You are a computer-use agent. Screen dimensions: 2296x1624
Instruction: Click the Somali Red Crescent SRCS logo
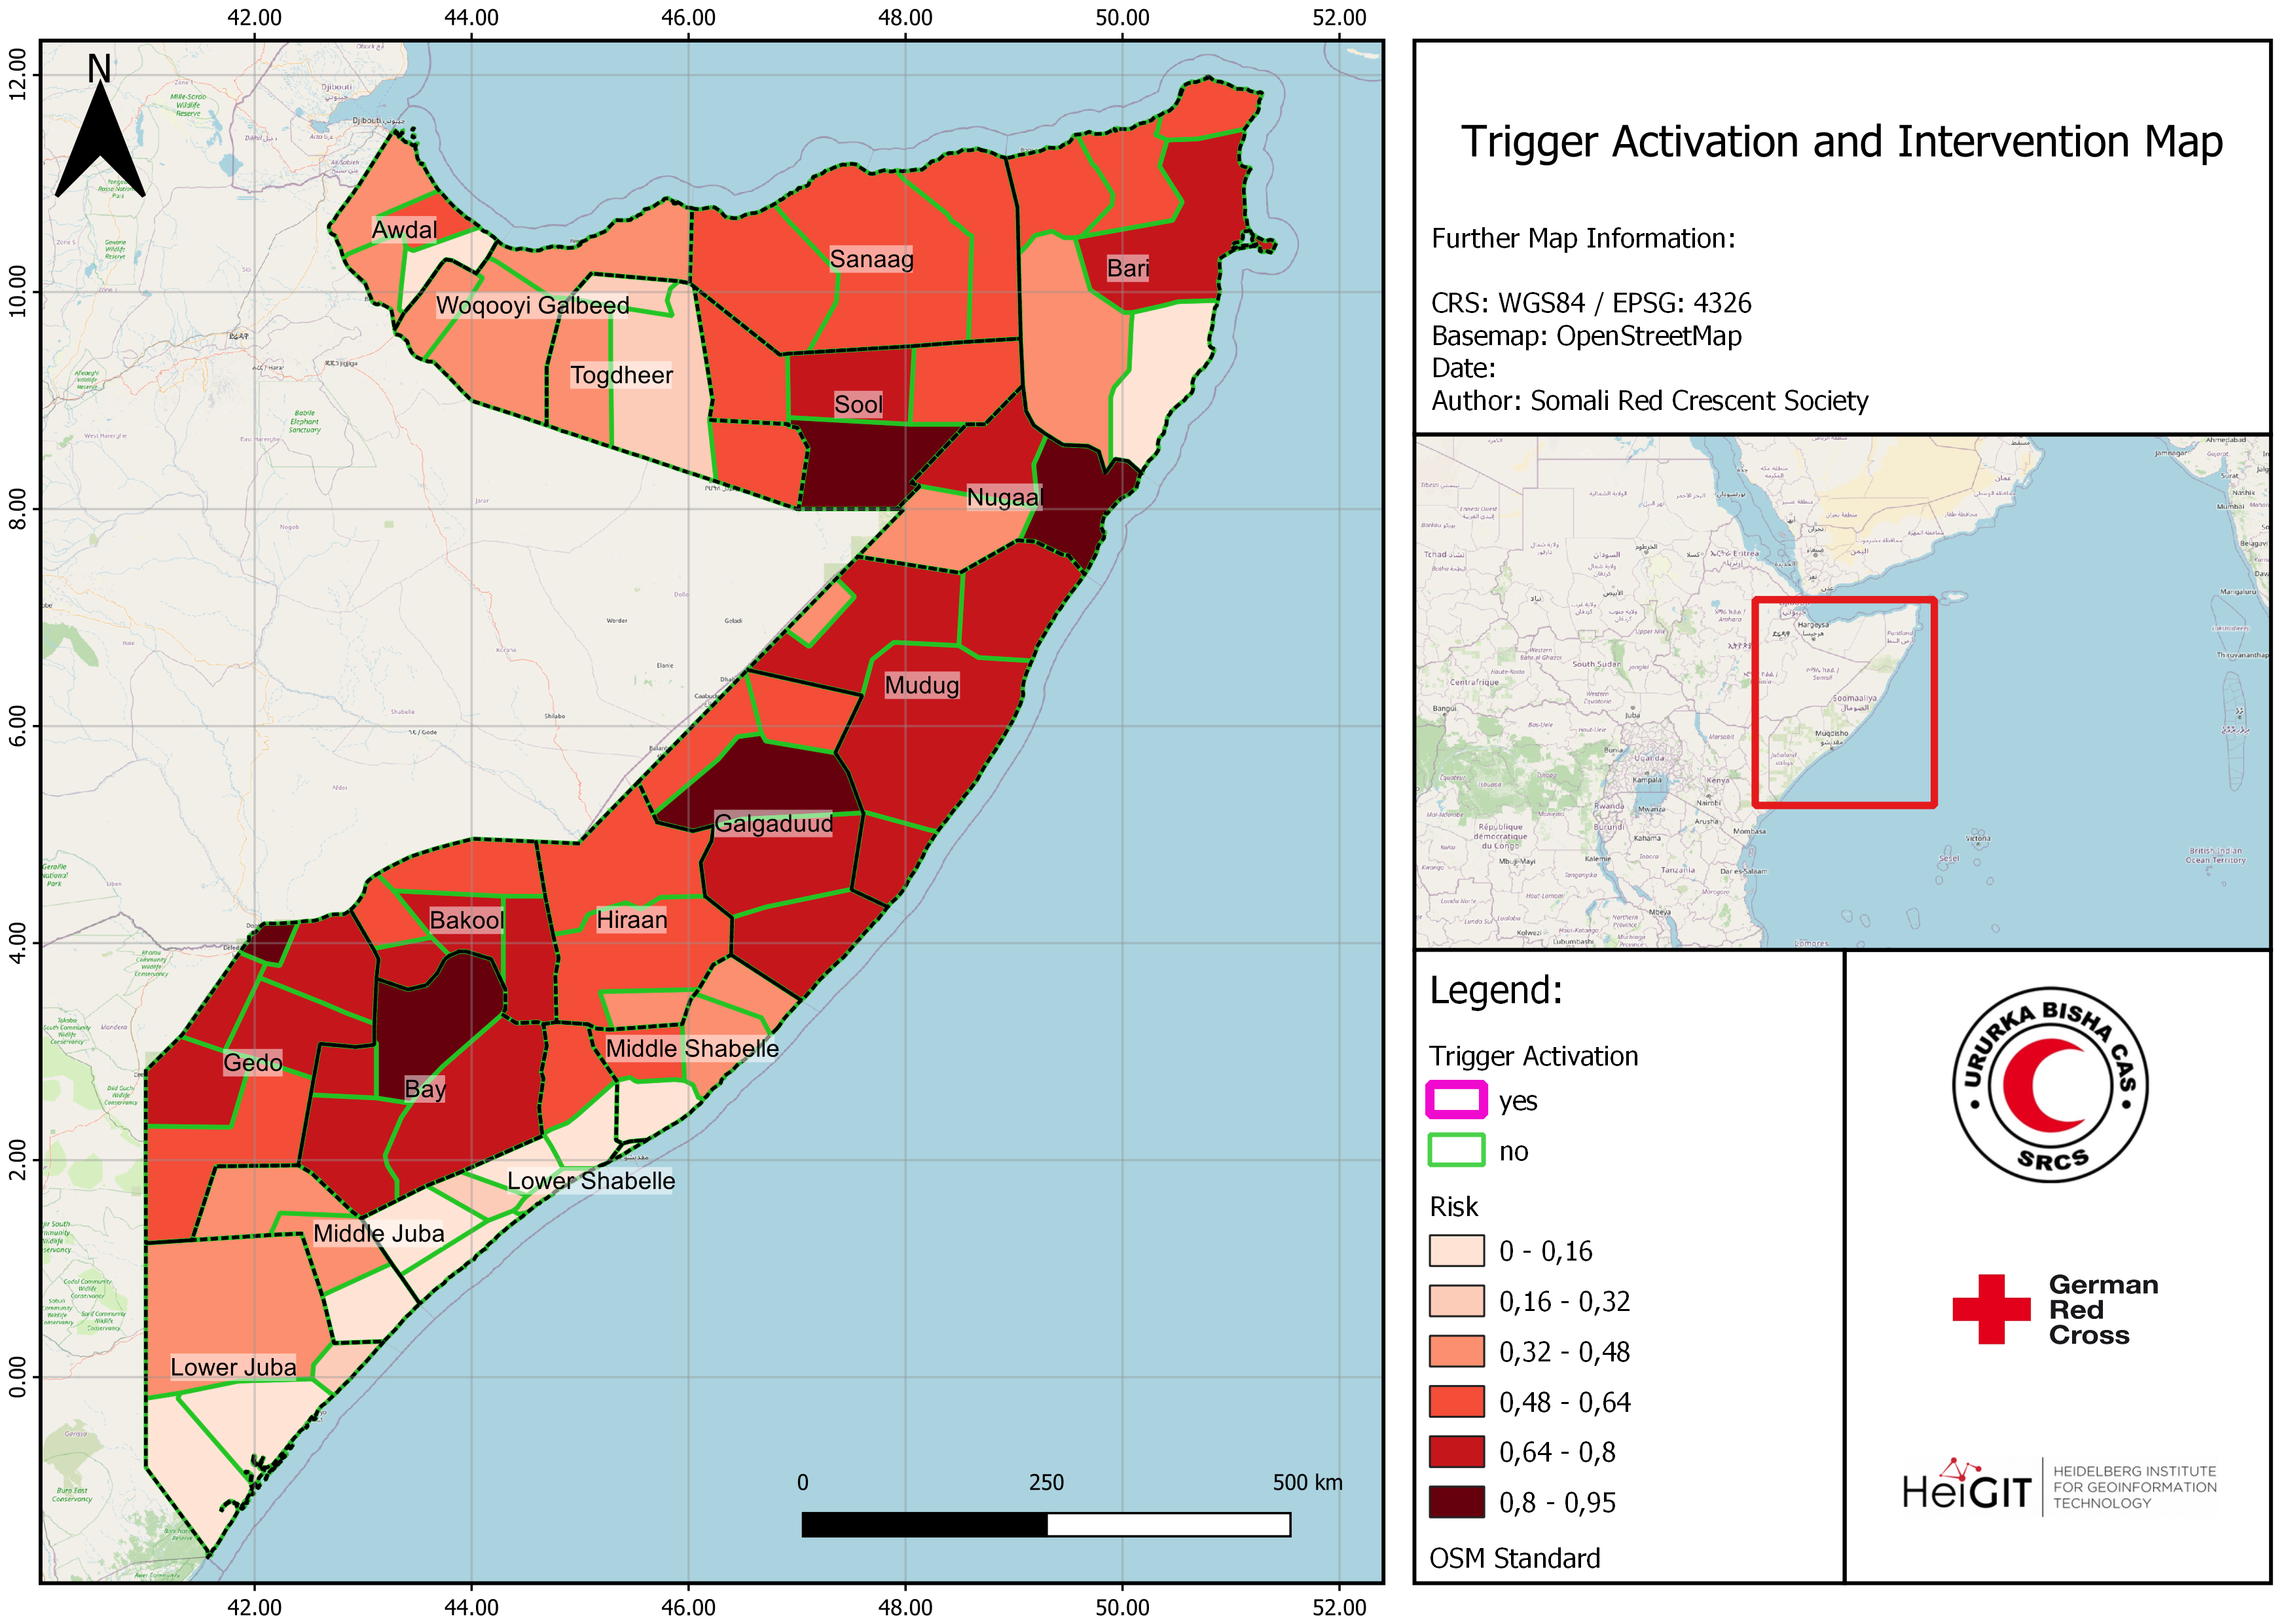[x=2050, y=1085]
